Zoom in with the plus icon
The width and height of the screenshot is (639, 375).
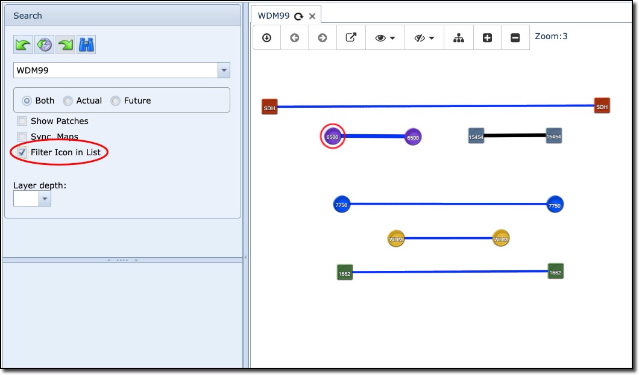pos(488,38)
